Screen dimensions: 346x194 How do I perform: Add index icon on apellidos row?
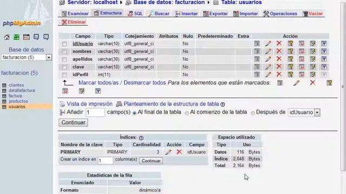(x=312, y=59)
